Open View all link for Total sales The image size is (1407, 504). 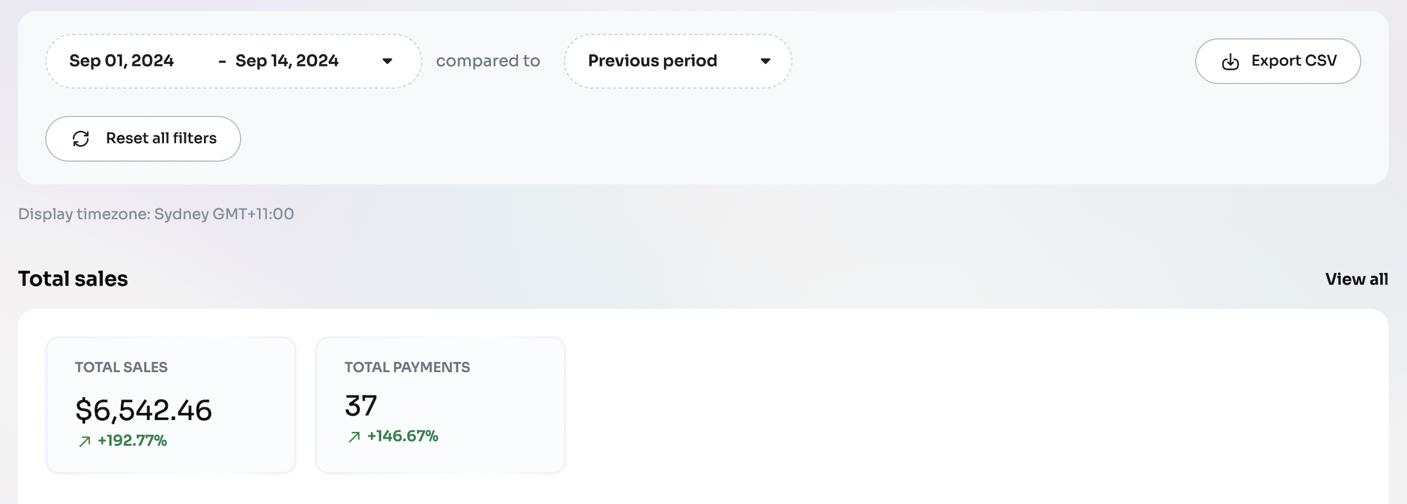pyautogui.click(x=1356, y=279)
